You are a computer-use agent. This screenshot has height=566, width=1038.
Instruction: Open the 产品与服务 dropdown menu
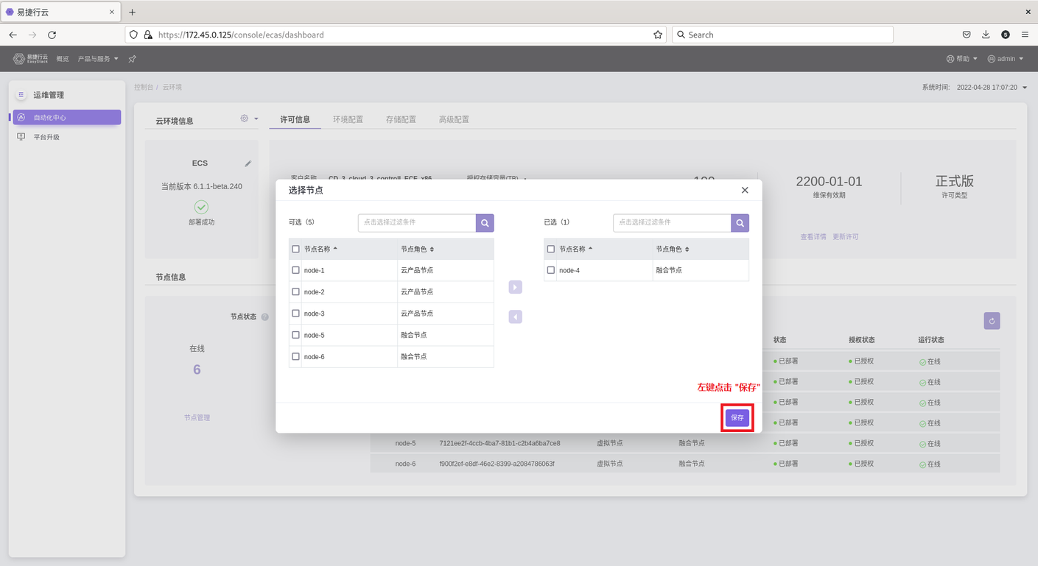coord(98,59)
